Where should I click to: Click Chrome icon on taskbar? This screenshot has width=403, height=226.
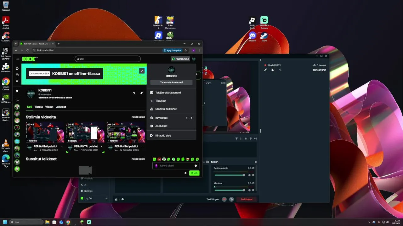[68, 222]
